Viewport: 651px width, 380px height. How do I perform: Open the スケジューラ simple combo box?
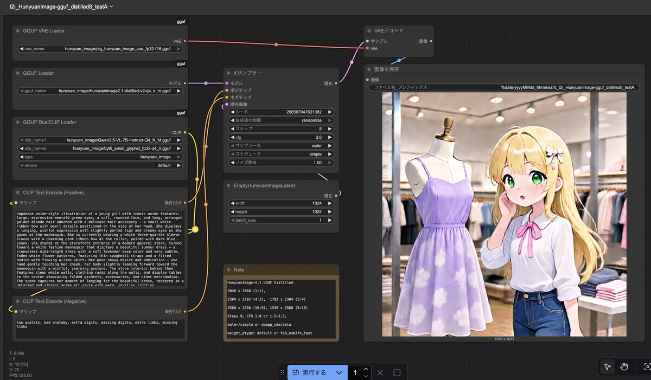[281, 154]
